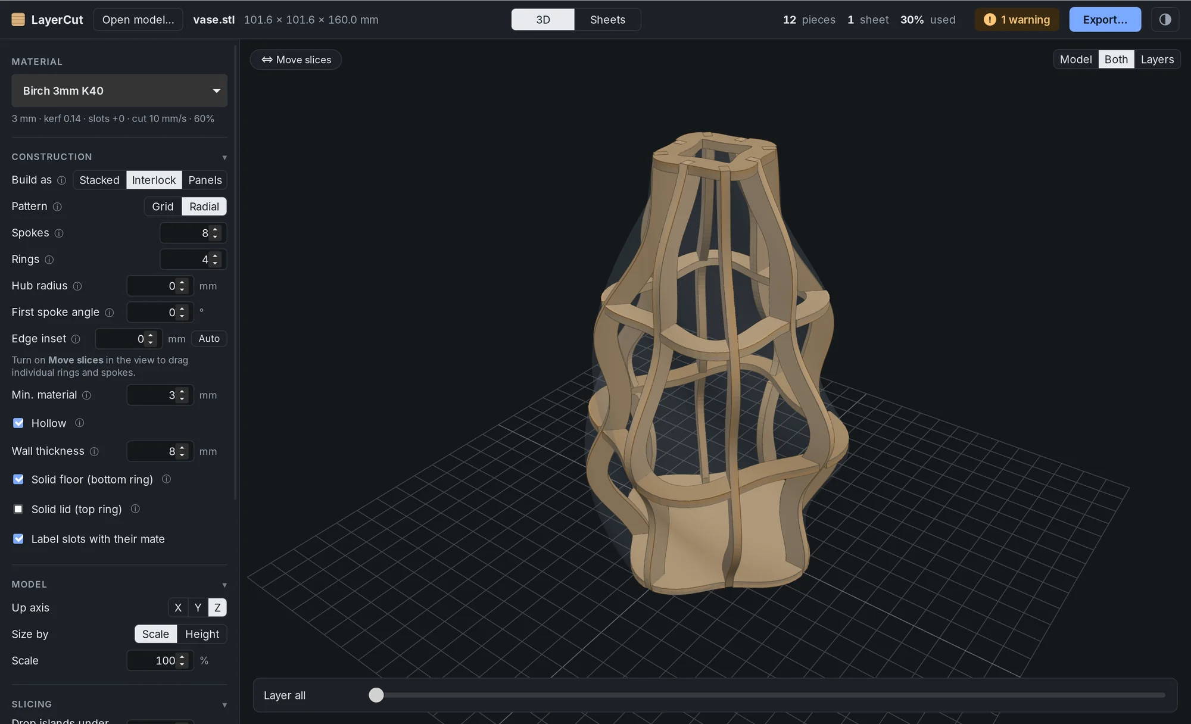Image resolution: width=1191 pixels, height=724 pixels.
Task: Click the Wall thickness info icon
Action: click(x=94, y=452)
